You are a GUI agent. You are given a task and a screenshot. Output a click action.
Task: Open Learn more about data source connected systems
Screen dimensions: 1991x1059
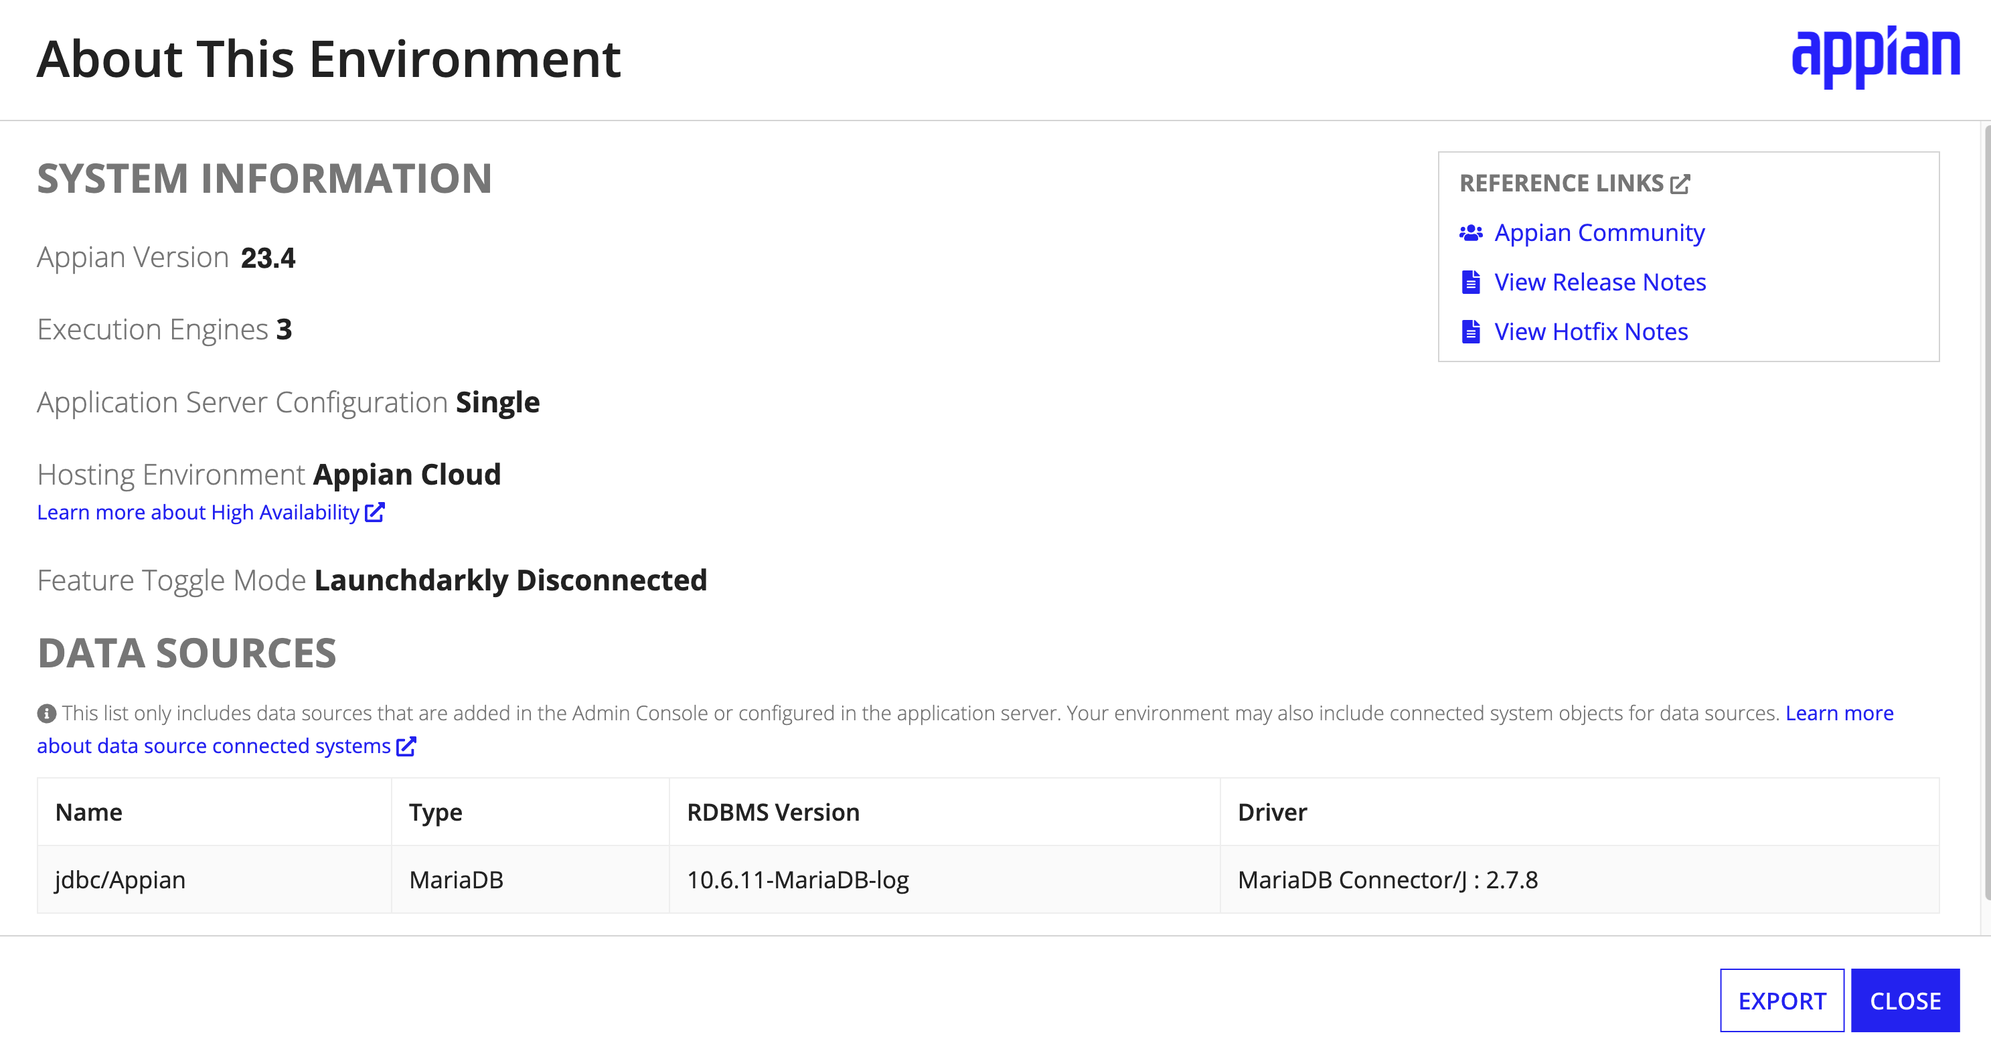214,746
